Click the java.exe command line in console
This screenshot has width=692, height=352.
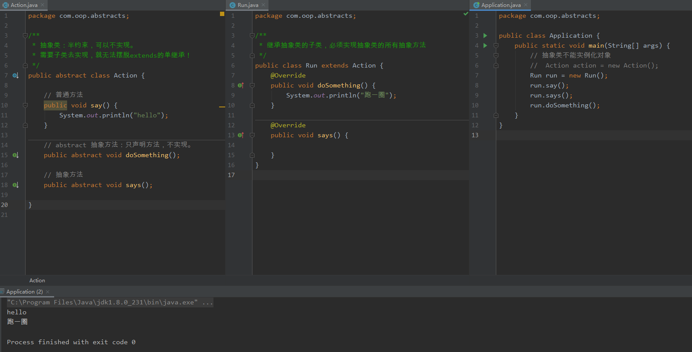coord(110,302)
